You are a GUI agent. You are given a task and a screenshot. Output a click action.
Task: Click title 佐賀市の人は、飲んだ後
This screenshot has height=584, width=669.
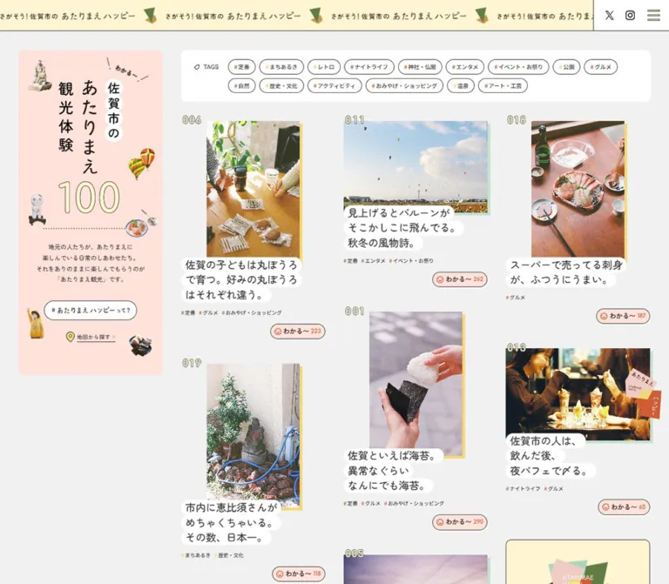coord(550,456)
